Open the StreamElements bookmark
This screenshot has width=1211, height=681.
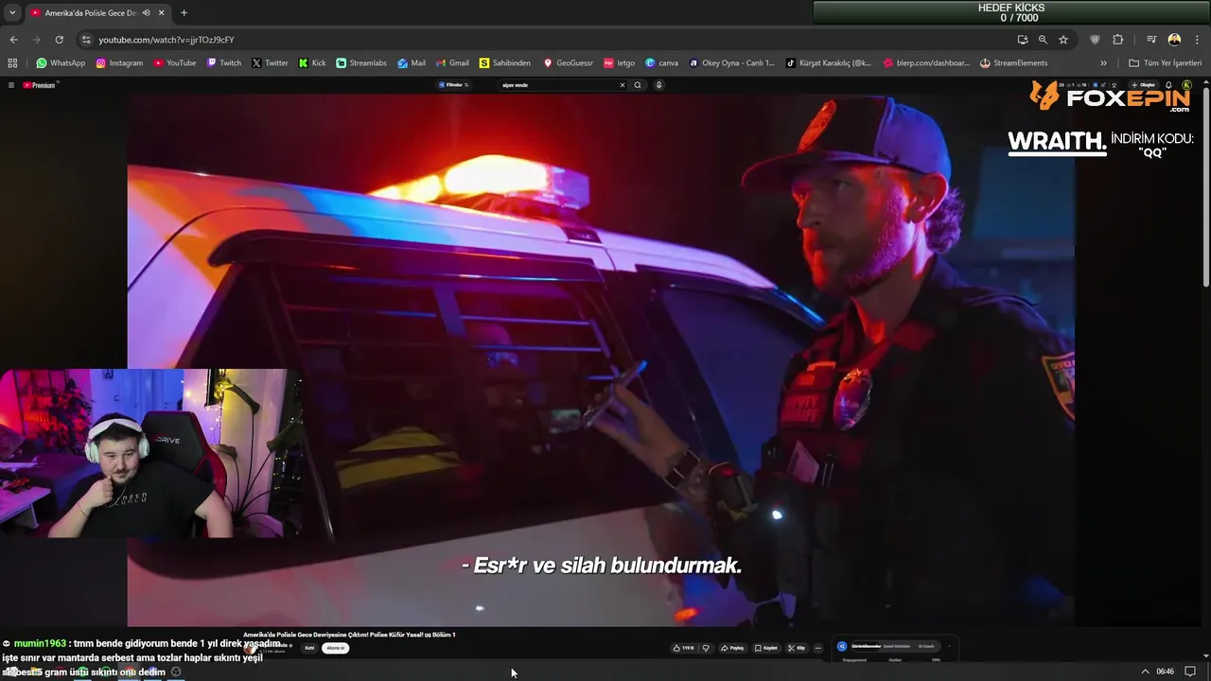(1013, 63)
